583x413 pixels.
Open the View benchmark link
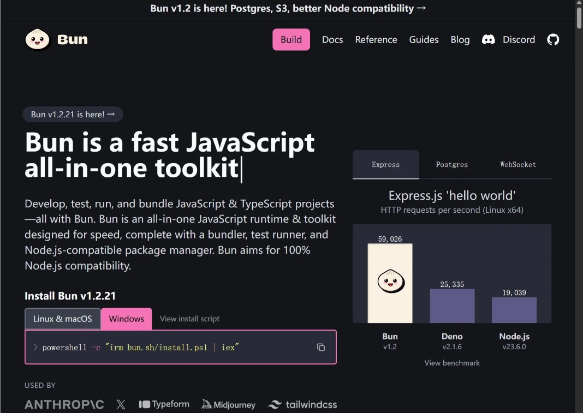(452, 363)
